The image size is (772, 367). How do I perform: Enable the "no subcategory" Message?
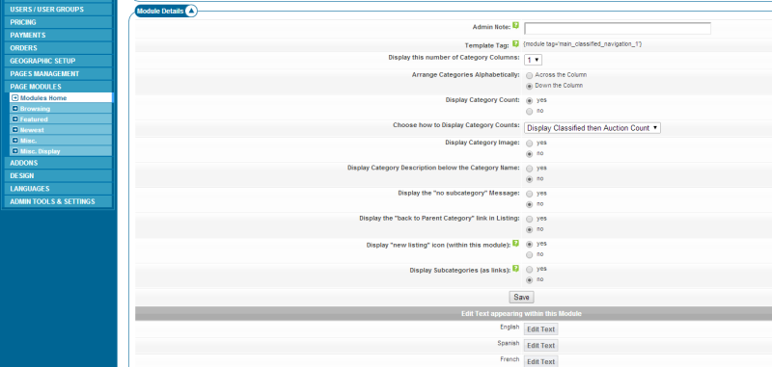529,194
